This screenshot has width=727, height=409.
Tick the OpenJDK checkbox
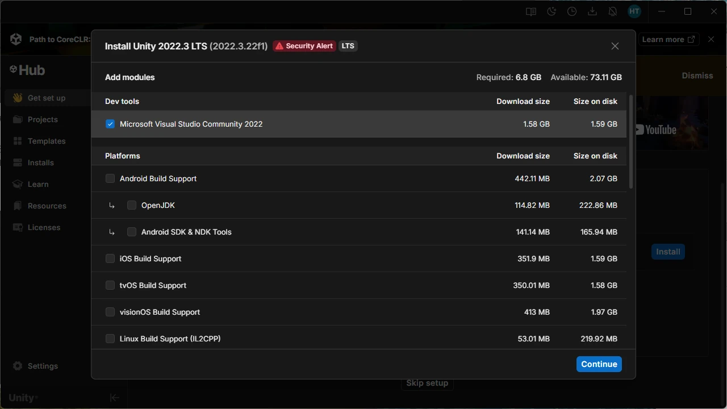pyautogui.click(x=132, y=205)
